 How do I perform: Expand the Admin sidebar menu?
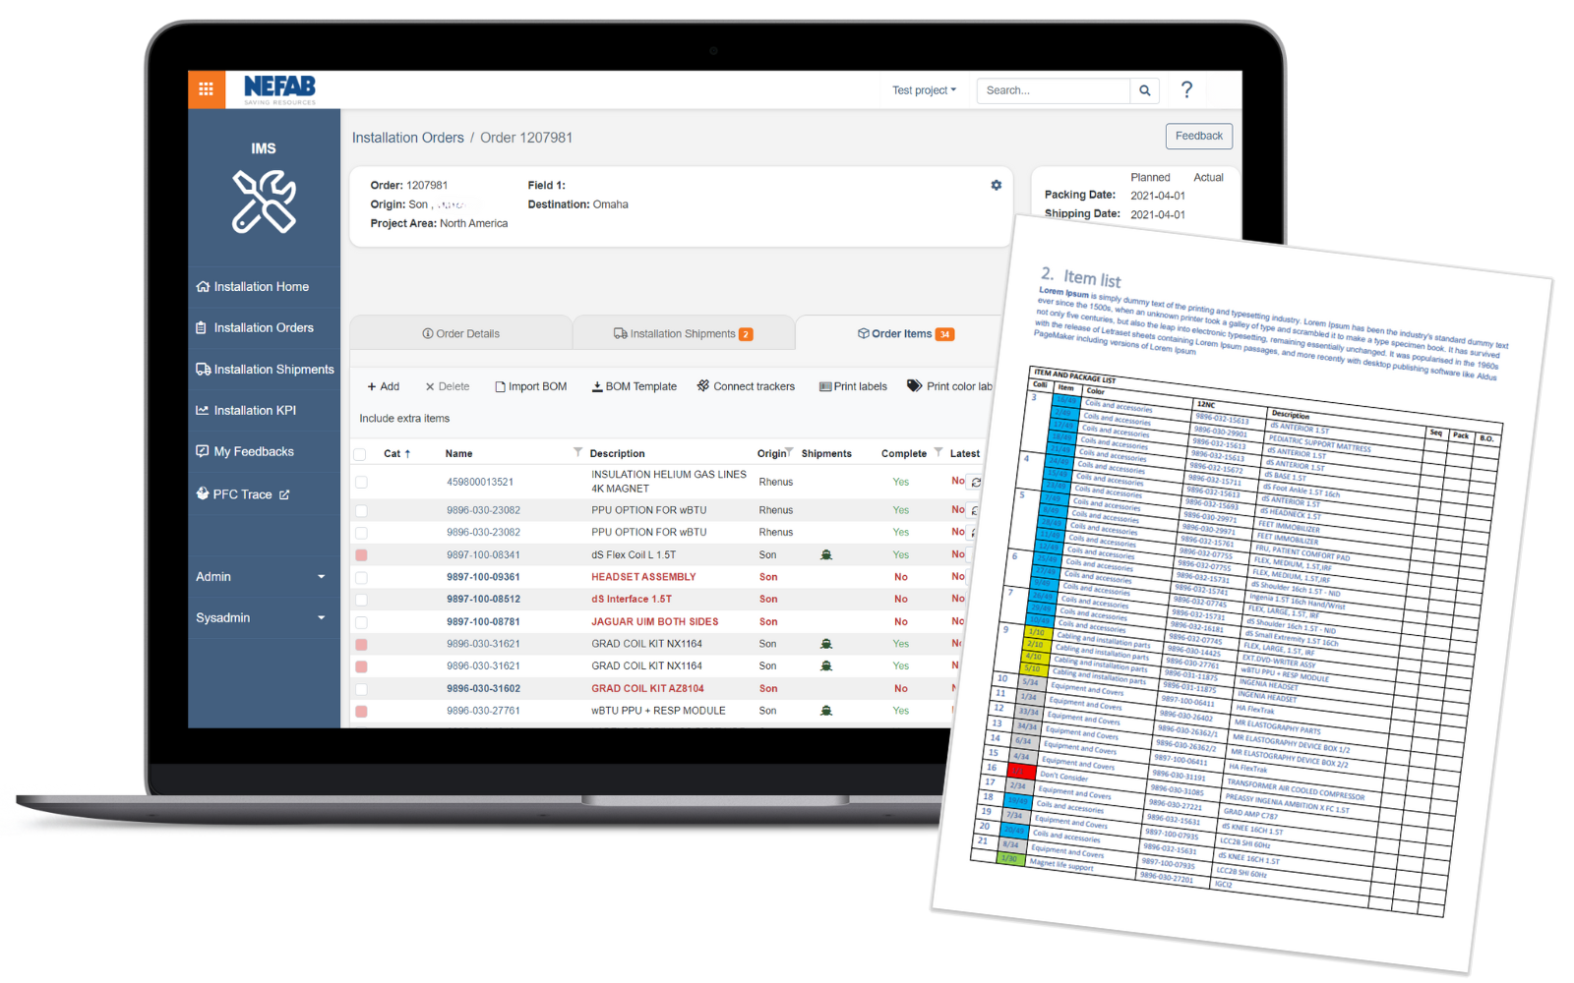point(261,577)
